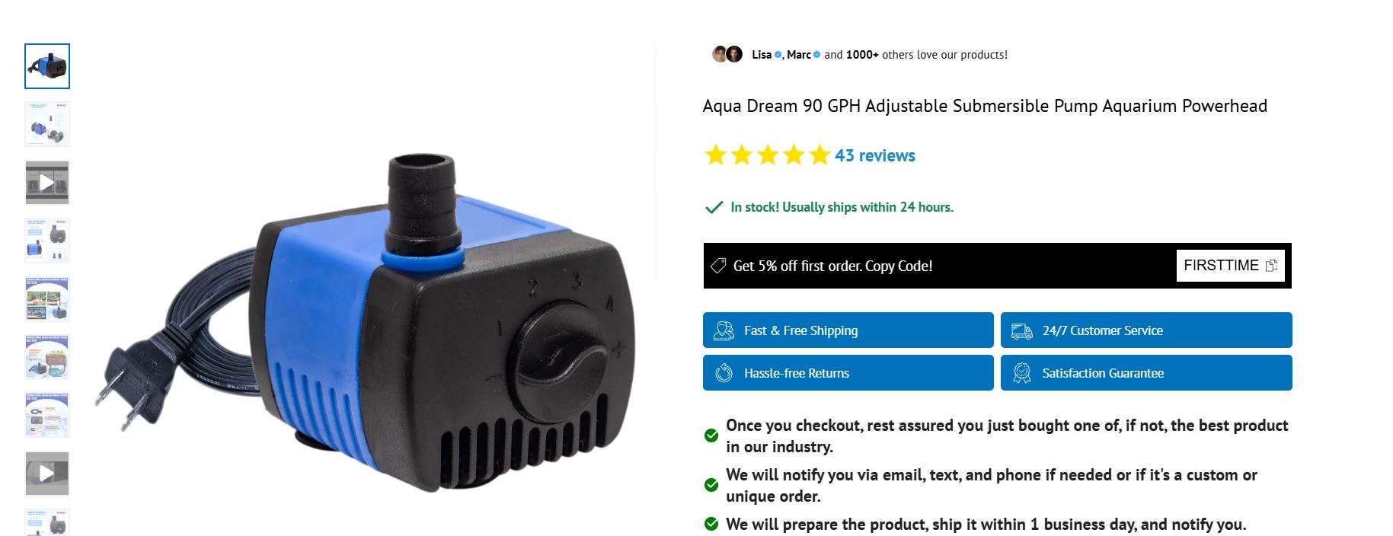Select the Fast & Free Shipping badge

(x=848, y=330)
